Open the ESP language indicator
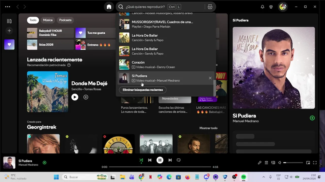Image resolution: width=325 pixels, height=182 pixels. (x=279, y=177)
